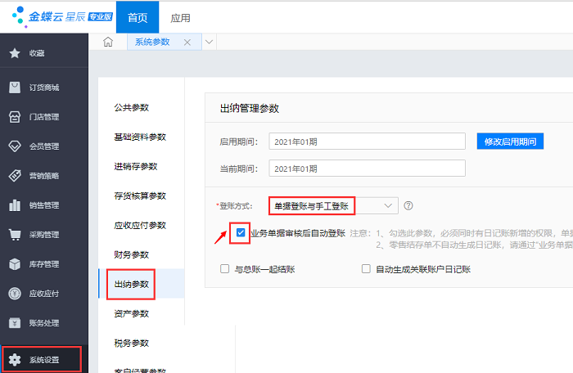573x373 pixels.
Task: Open 应收应付参数 in the parameter list
Action: pyautogui.click(x=140, y=226)
